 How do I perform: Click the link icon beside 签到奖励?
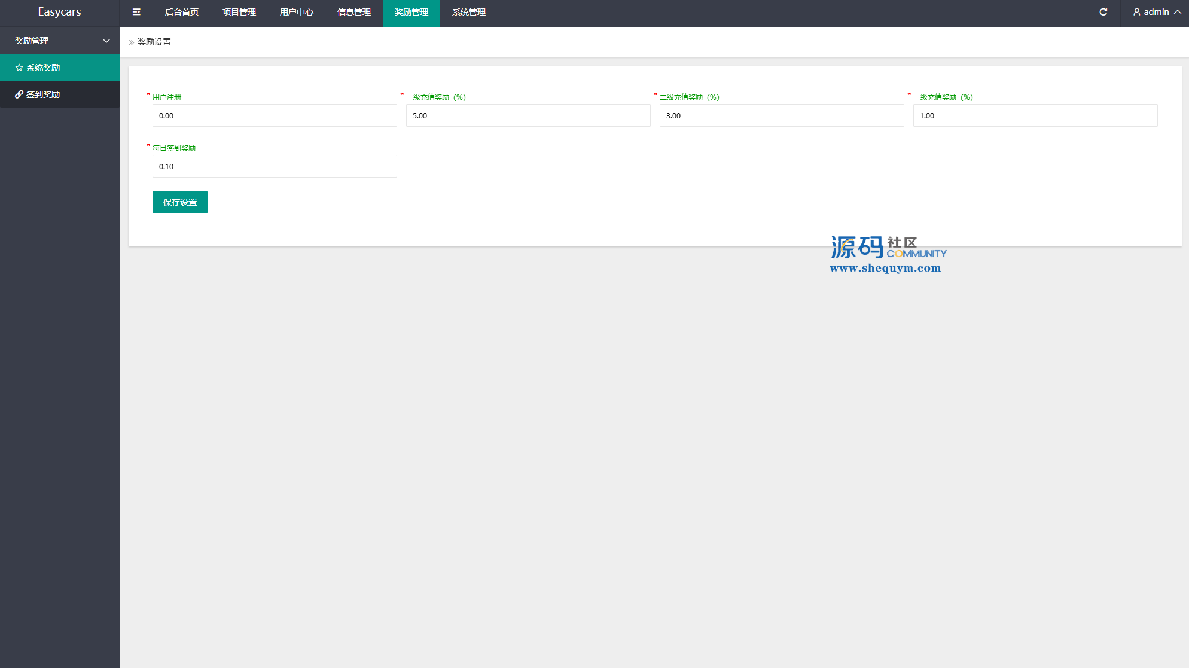19,94
